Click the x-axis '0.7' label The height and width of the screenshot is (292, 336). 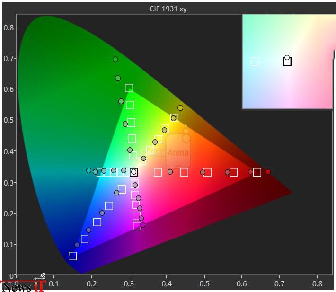[280, 283]
